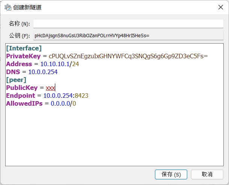Click the DNS line's 10.0.0.254 value
The height and width of the screenshot is (185, 229).
click(x=43, y=72)
